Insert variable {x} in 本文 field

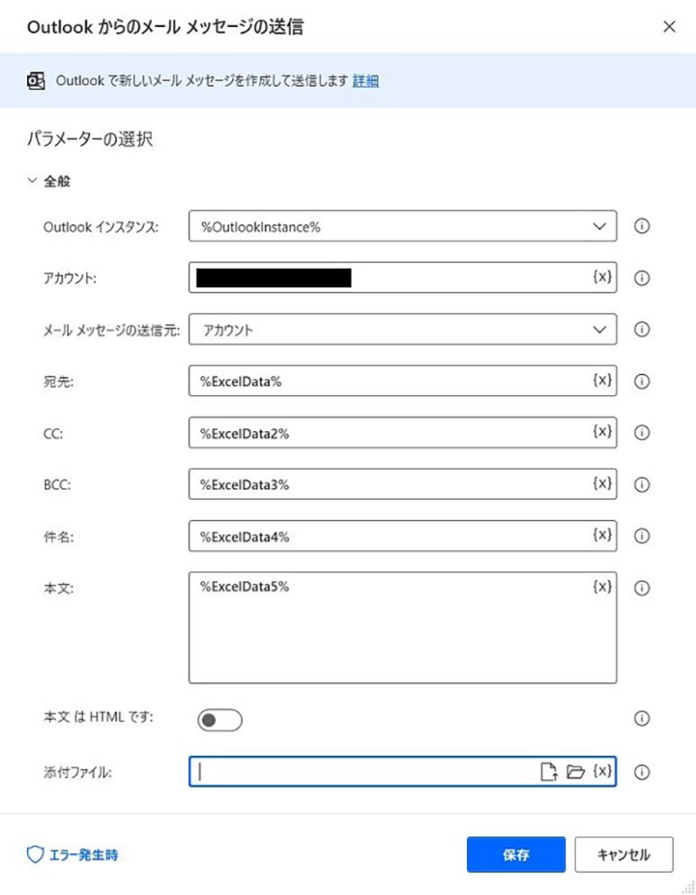coord(602,587)
